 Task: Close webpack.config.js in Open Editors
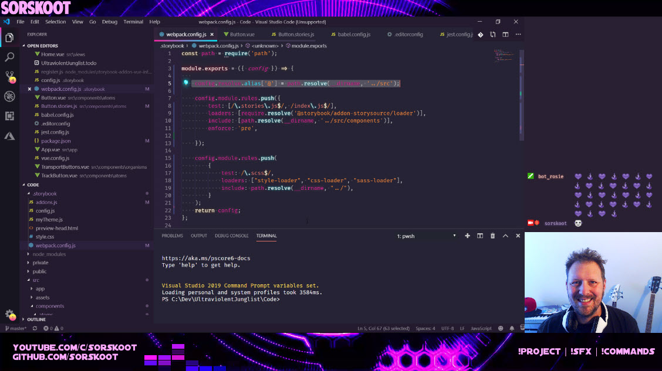coord(29,89)
